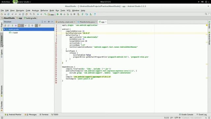Open the LF line separator selector
This screenshot has height=119, width=211.
171,118
